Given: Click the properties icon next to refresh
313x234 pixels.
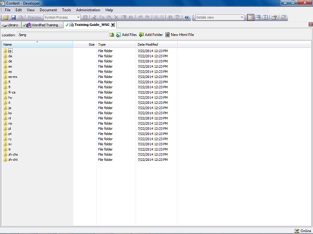Looking at the screenshot, I should coord(275,18).
